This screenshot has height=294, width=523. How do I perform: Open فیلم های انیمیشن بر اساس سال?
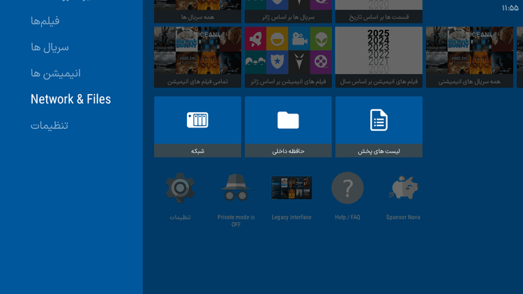click(x=379, y=57)
